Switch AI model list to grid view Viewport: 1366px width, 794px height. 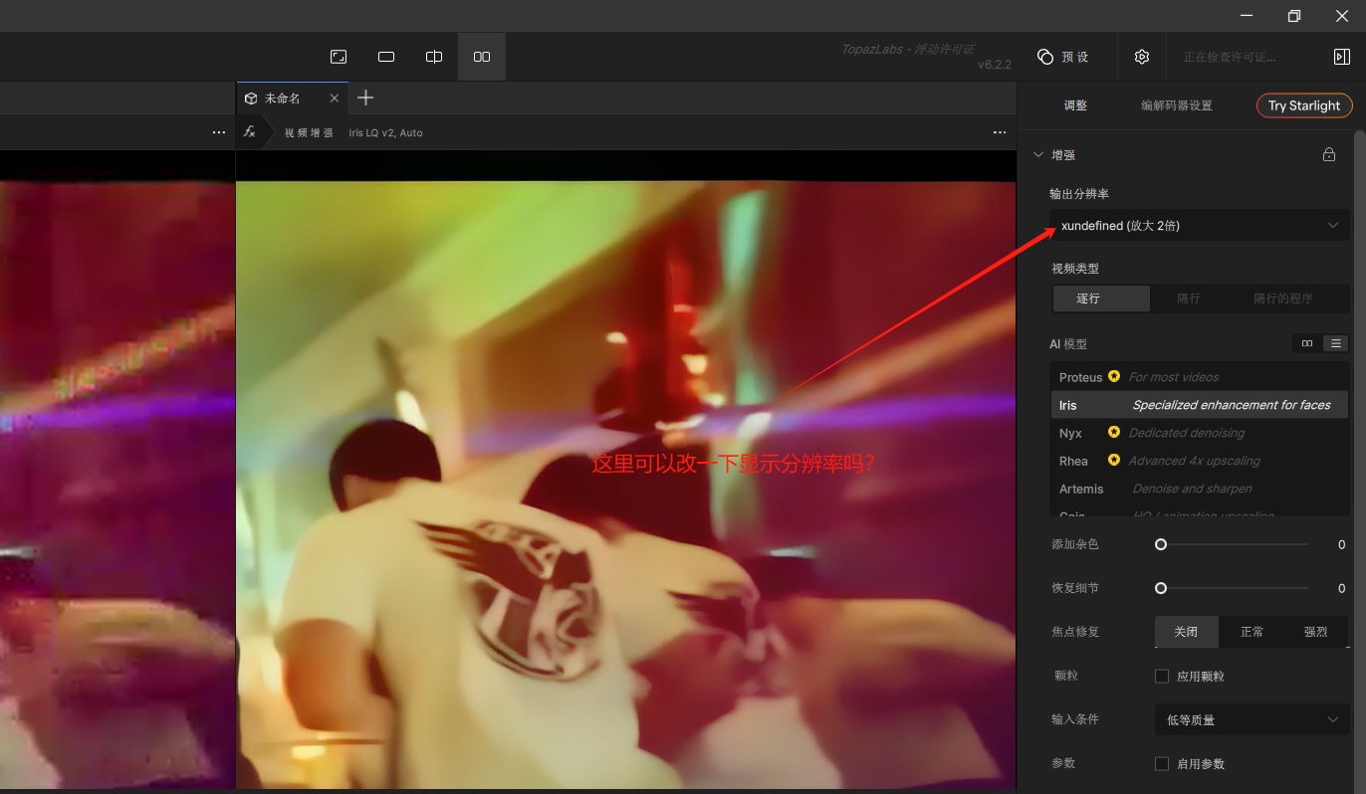coord(1307,343)
